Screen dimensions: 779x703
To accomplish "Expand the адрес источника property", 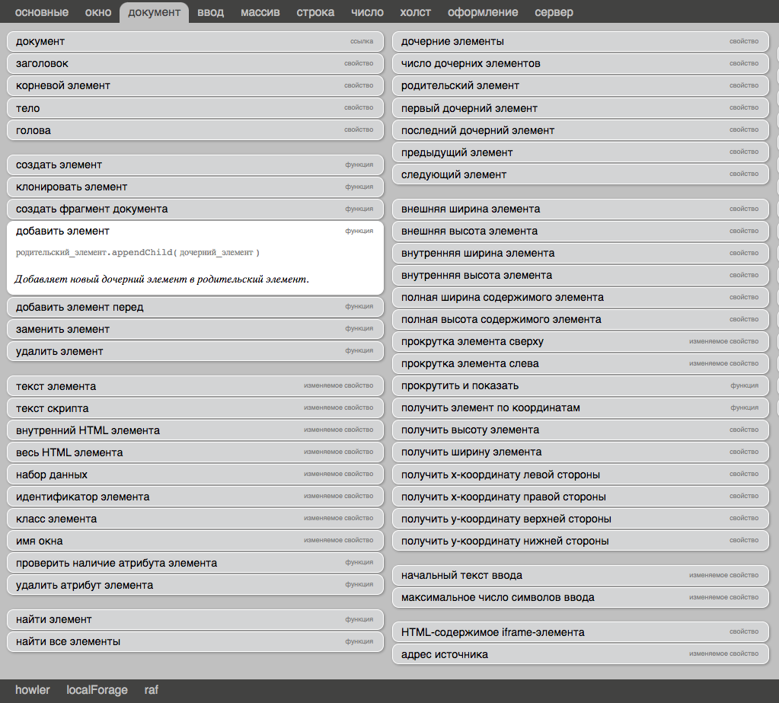I will (x=580, y=654).
